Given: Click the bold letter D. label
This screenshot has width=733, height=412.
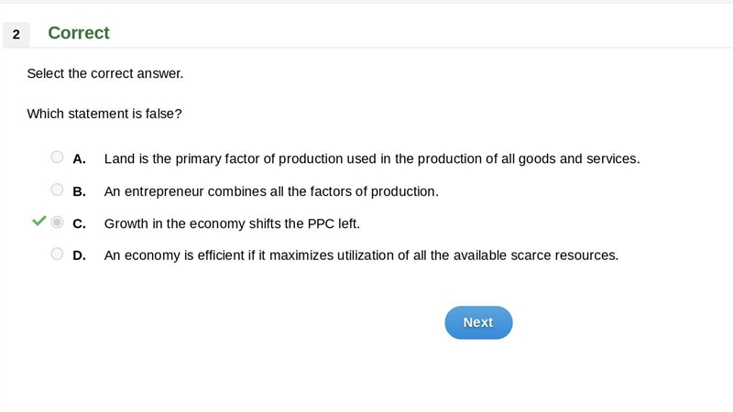Looking at the screenshot, I should pos(79,256).
